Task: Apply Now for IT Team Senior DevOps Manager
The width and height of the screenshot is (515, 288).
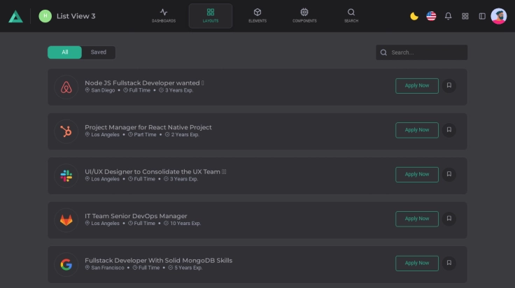Action: tap(417, 219)
